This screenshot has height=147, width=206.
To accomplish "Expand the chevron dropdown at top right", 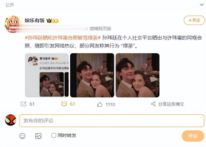I will 202,5.
